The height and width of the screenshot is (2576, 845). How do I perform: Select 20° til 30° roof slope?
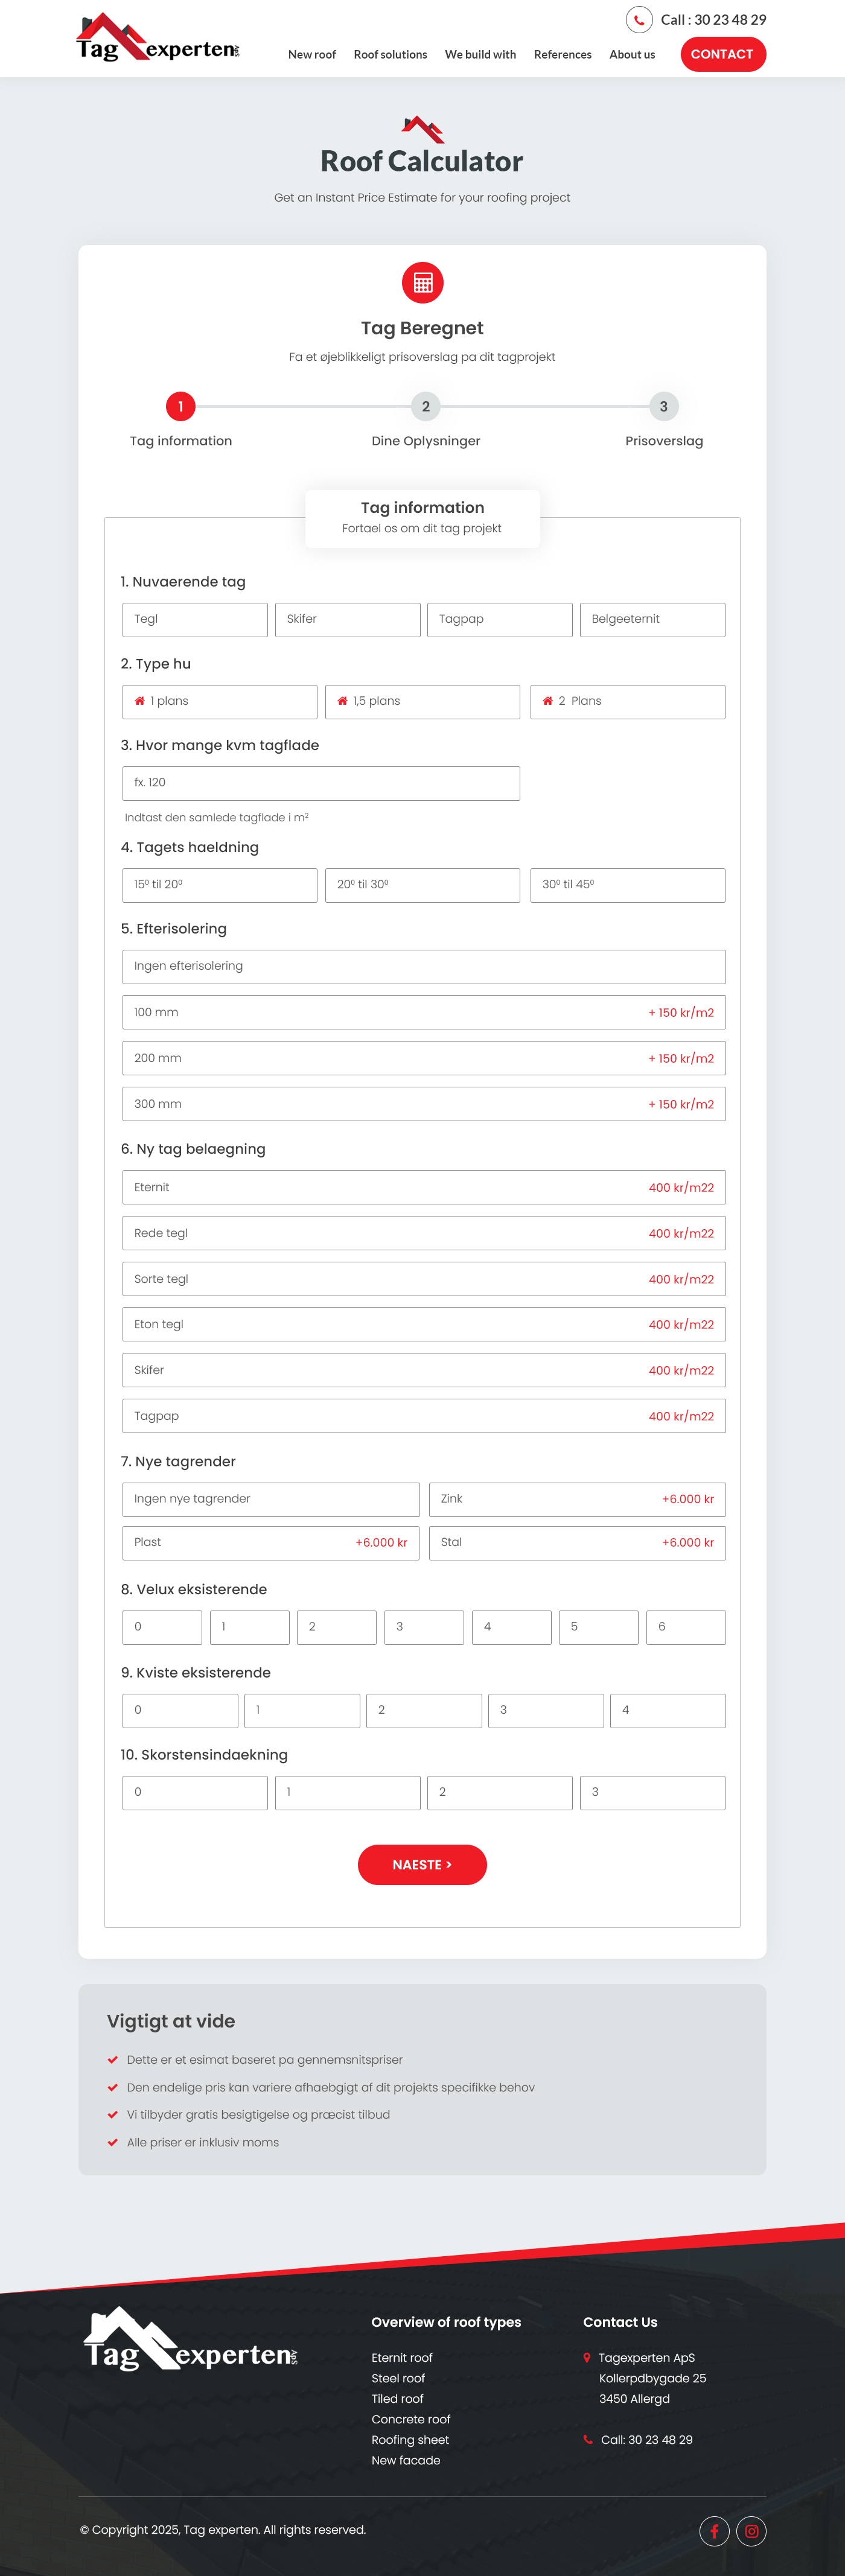click(422, 885)
